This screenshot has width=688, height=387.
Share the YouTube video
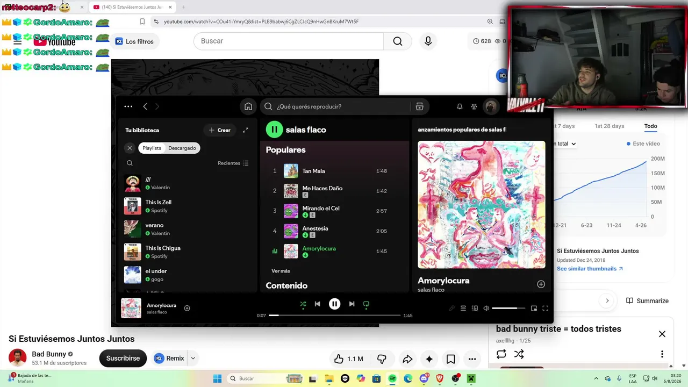[407, 359]
